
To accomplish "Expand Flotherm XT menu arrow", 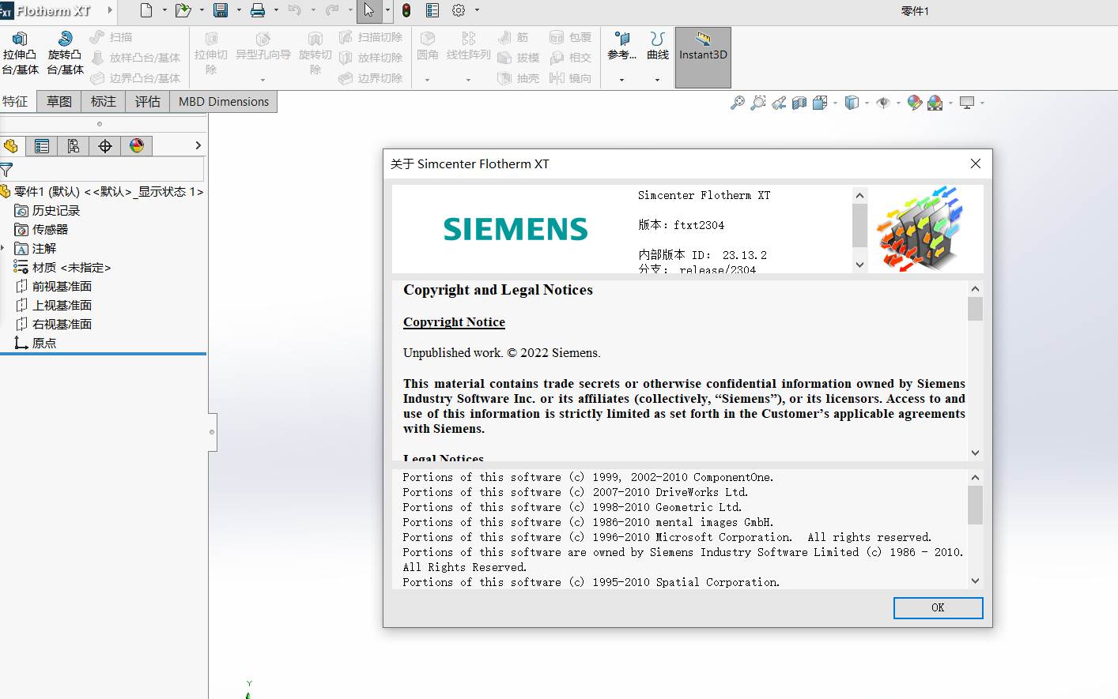I will pyautogui.click(x=110, y=10).
